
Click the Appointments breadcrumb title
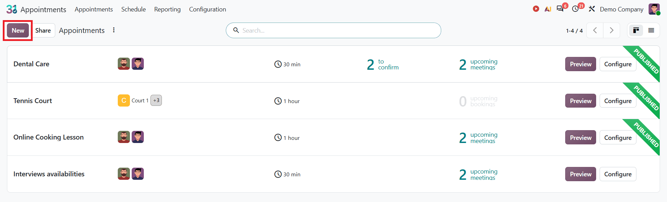click(x=82, y=31)
